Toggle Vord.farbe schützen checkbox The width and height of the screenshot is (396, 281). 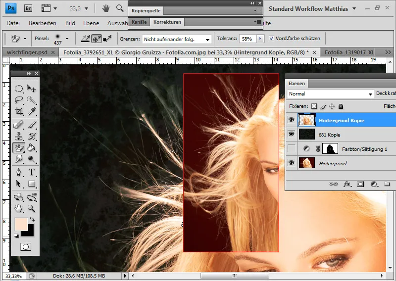pyautogui.click(x=271, y=39)
